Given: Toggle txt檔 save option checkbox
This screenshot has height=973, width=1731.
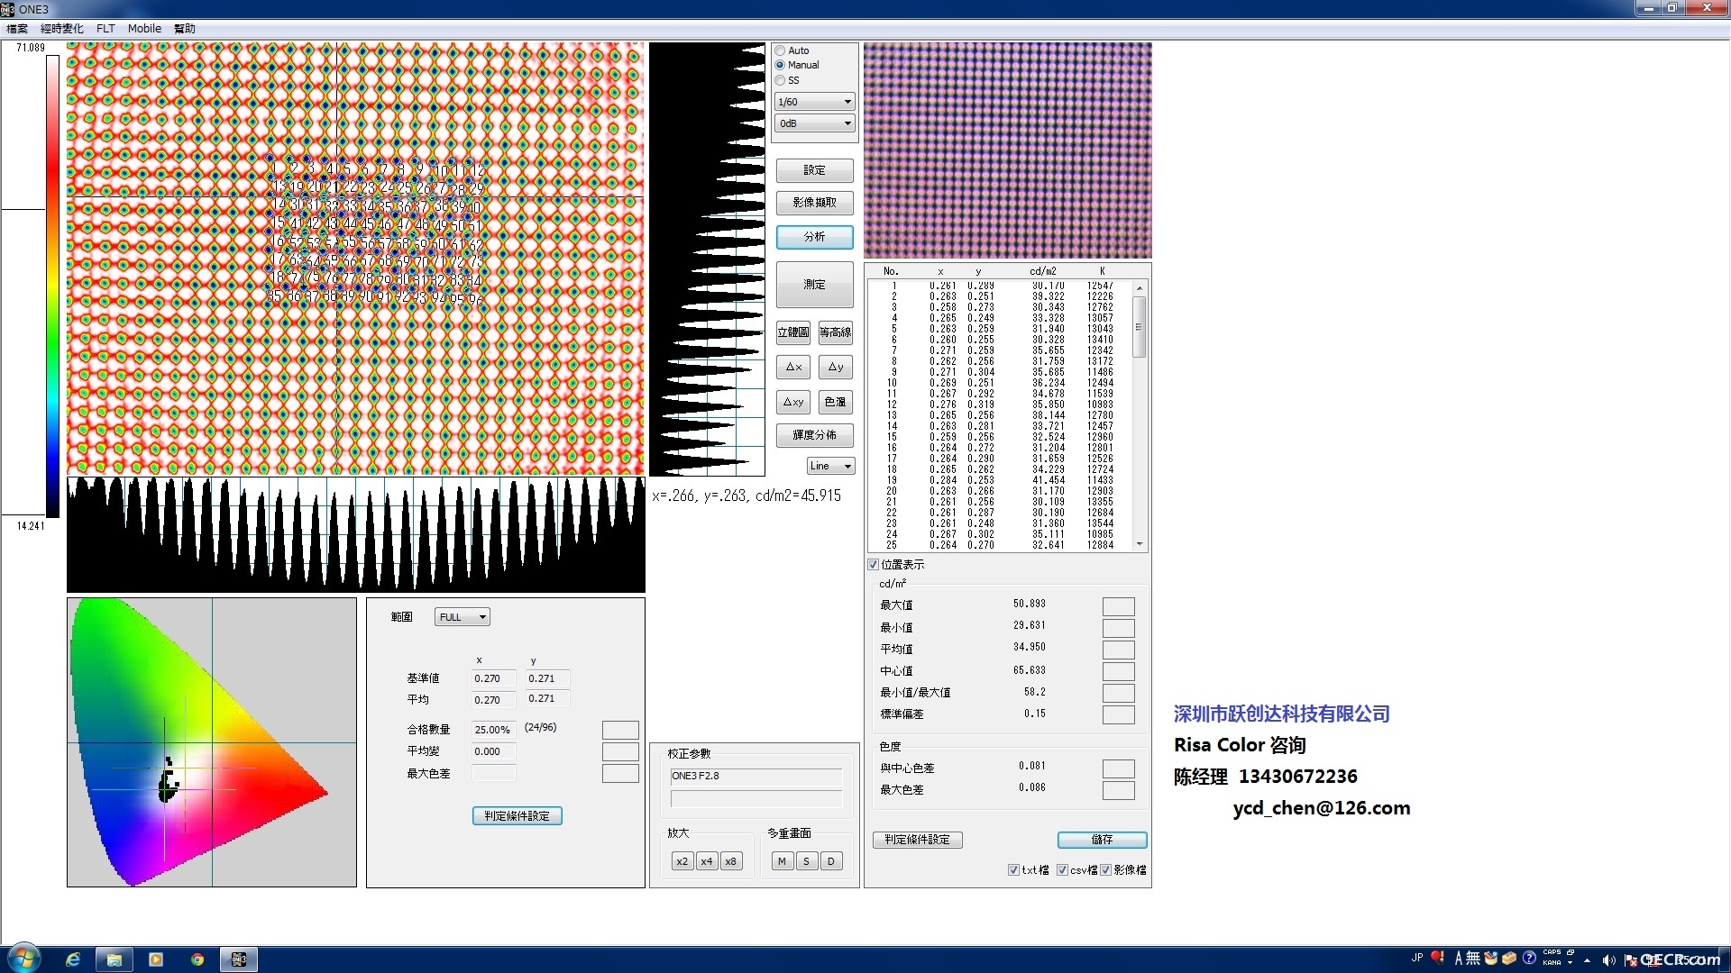Looking at the screenshot, I should [1014, 870].
